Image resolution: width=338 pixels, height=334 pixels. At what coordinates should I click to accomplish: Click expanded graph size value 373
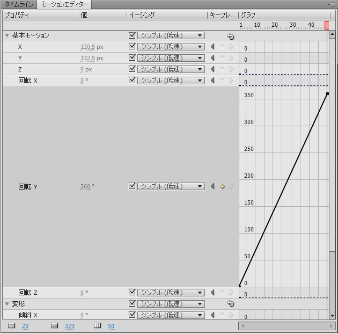click(70, 326)
